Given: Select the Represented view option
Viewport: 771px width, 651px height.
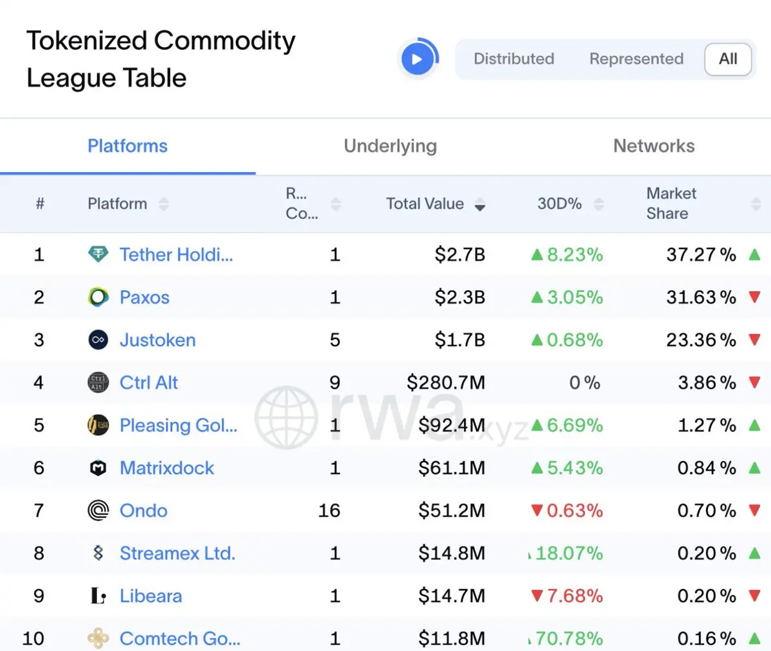Looking at the screenshot, I should [636, 59].
